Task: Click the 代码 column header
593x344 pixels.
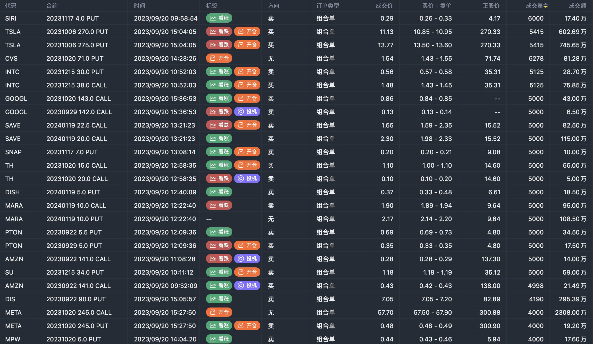Action: pos(11,6)
